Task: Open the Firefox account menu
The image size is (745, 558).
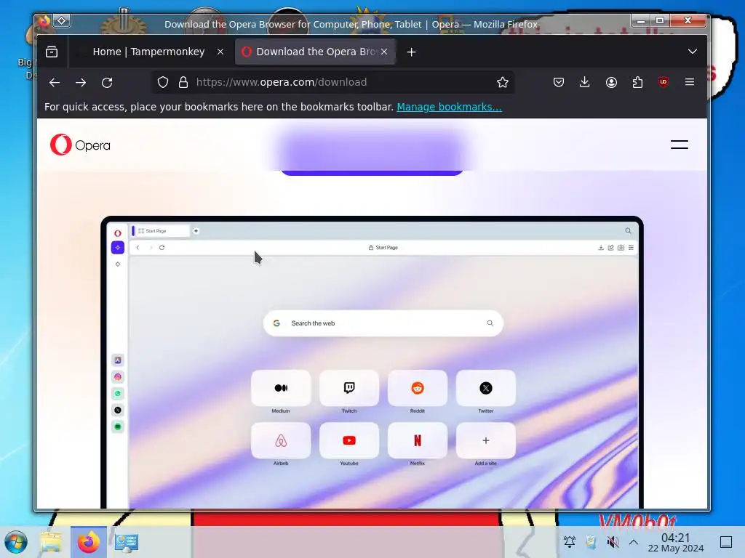Action: (611, 83)
